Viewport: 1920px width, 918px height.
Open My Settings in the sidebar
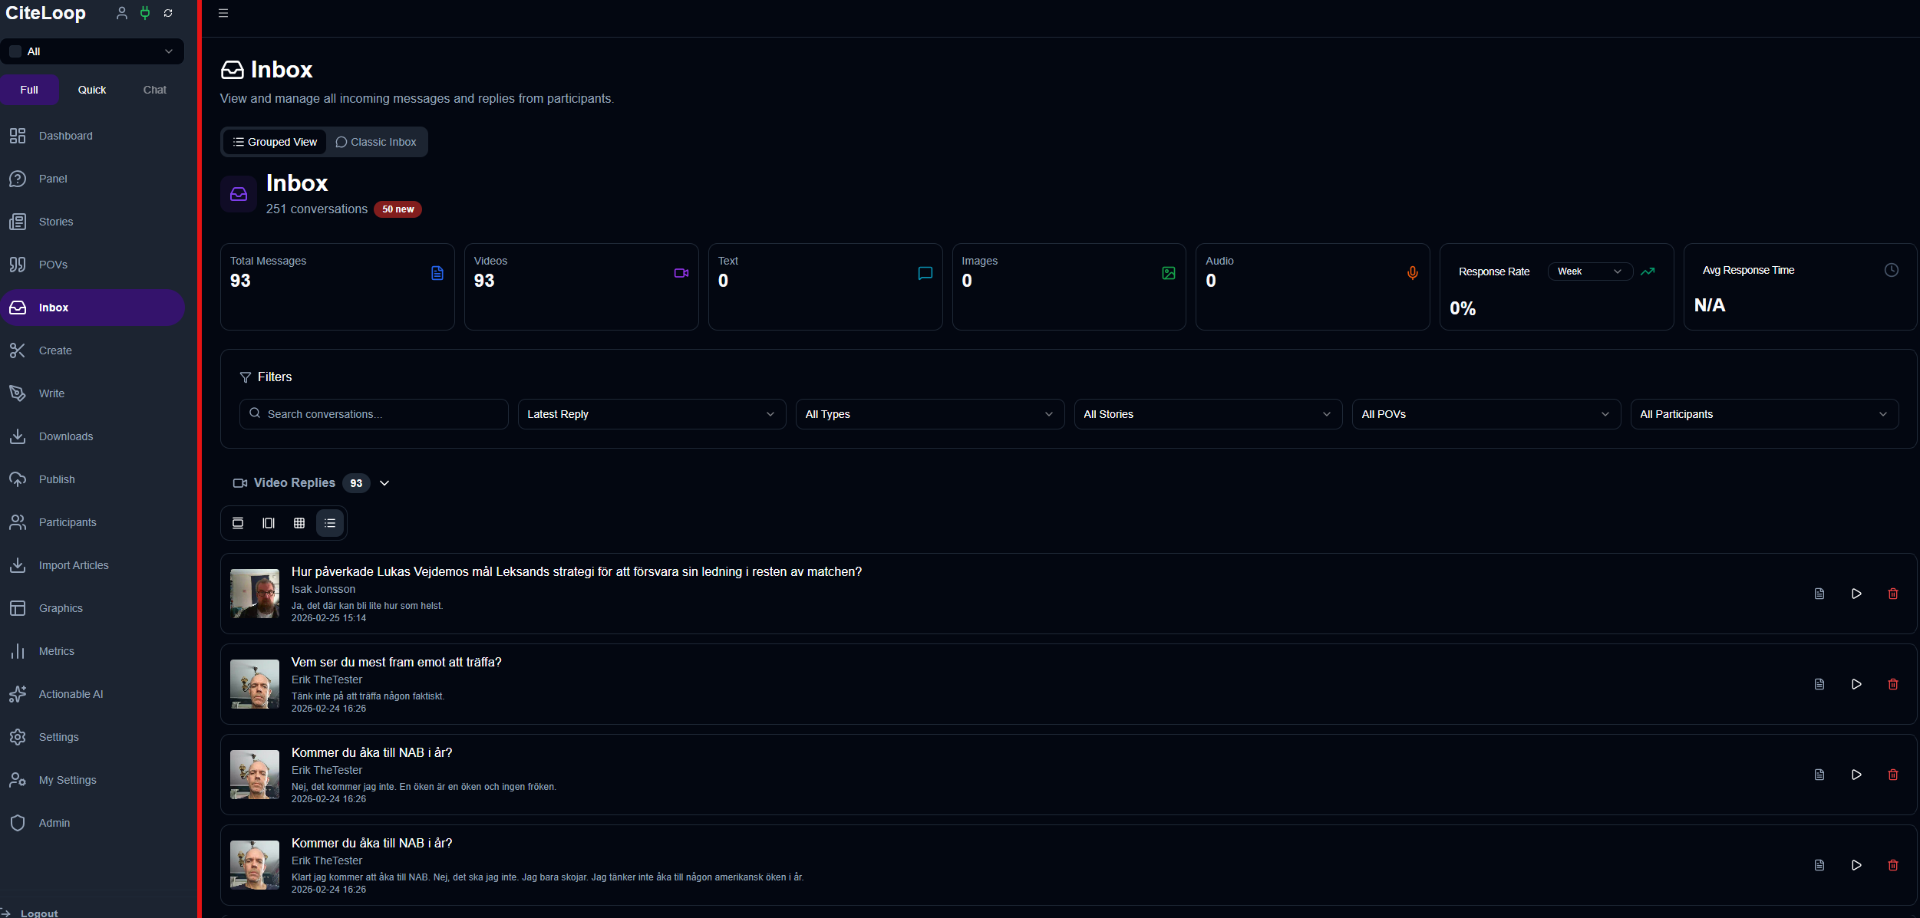click(92, 780)
